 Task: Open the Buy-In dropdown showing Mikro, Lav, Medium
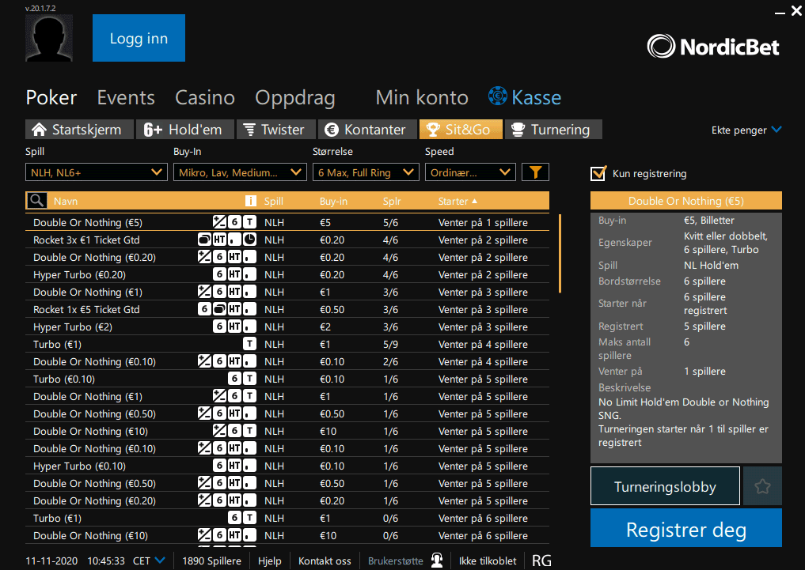(240, 172)
